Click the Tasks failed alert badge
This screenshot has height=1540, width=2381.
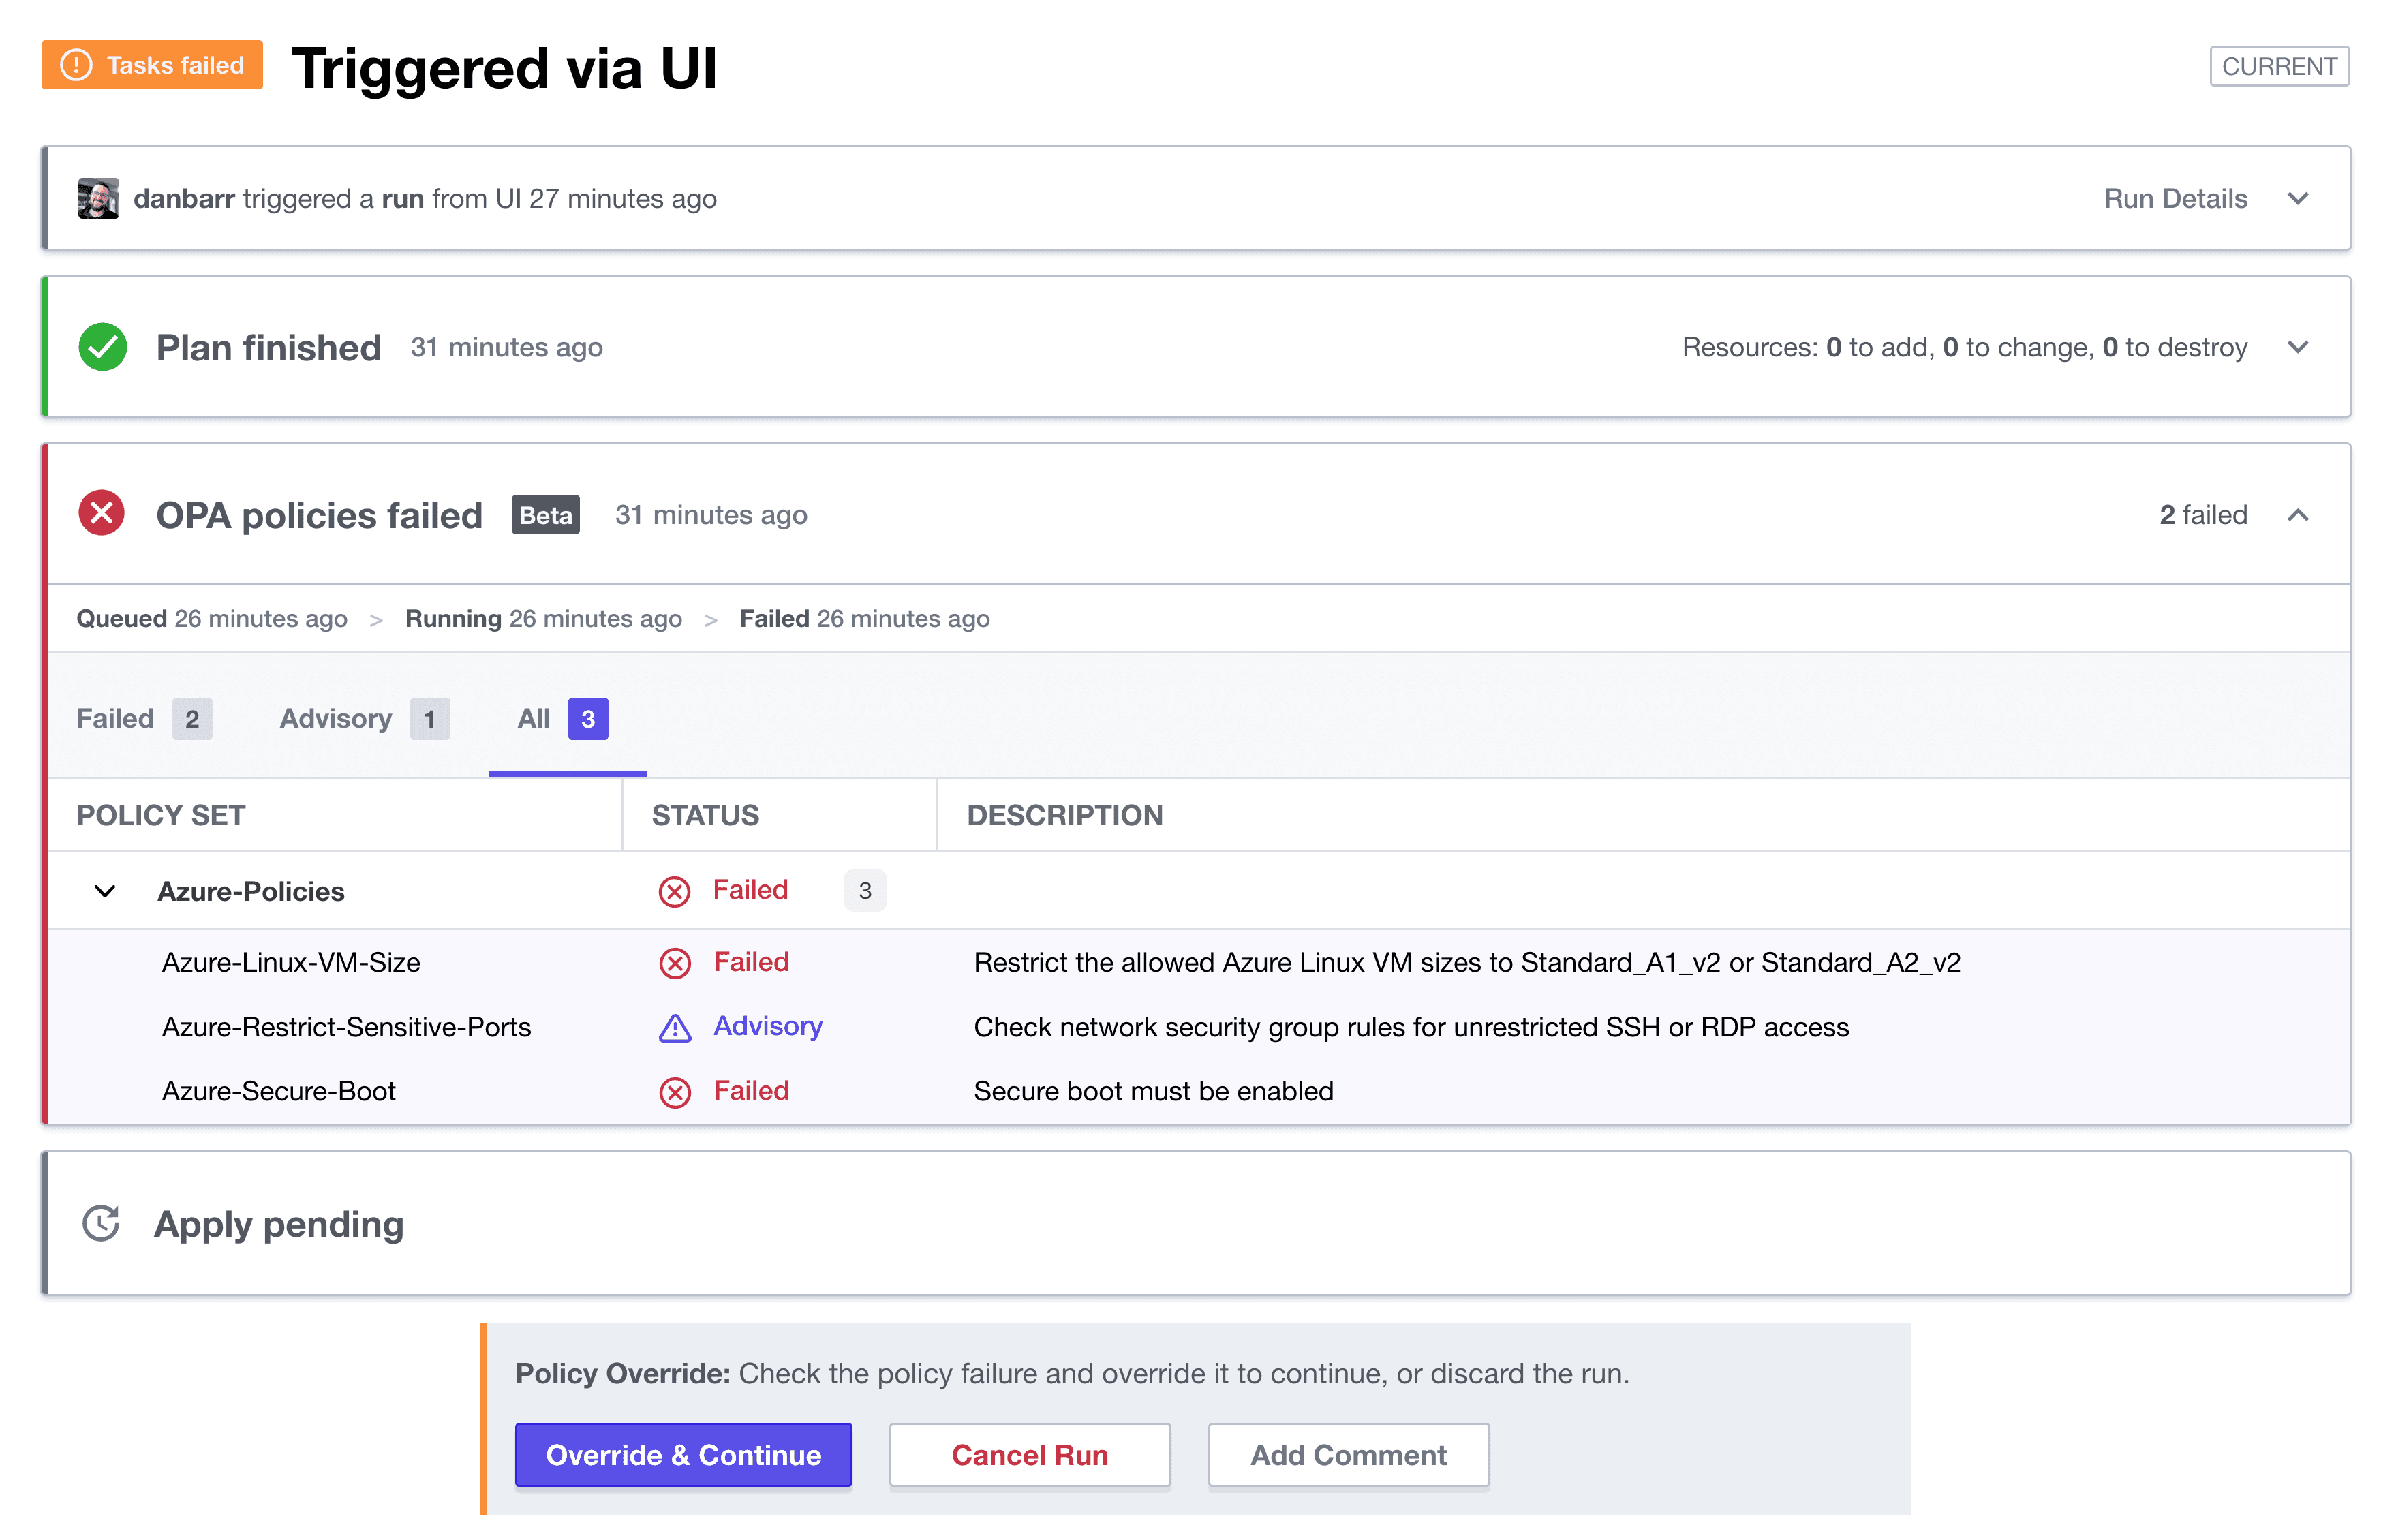point(152,65)
